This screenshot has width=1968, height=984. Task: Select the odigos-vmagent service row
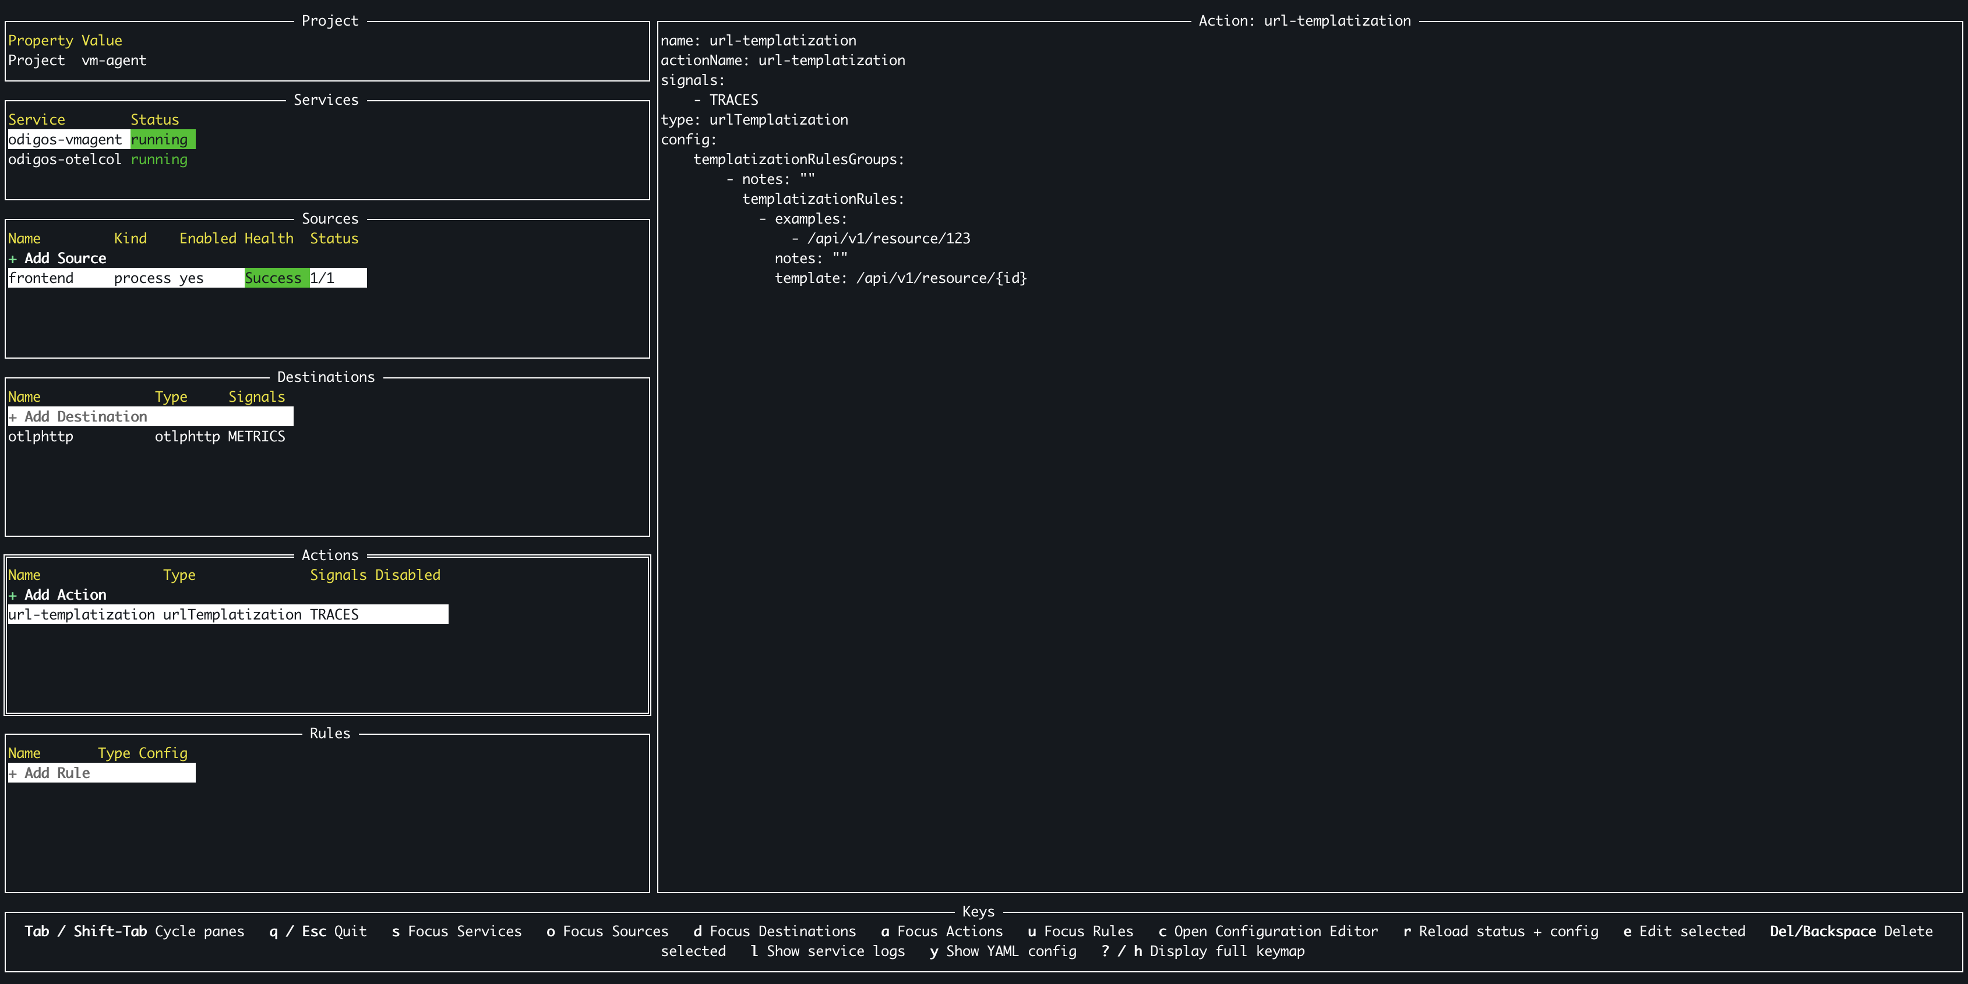[65, 140]
